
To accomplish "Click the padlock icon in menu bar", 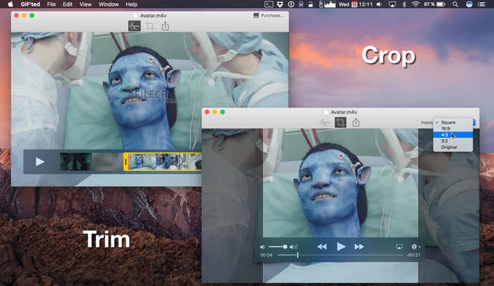I will 311,4.
